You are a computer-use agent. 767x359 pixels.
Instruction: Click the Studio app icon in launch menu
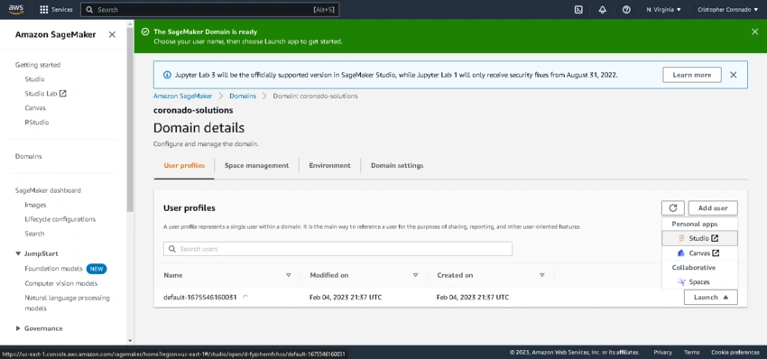(681, 238)
